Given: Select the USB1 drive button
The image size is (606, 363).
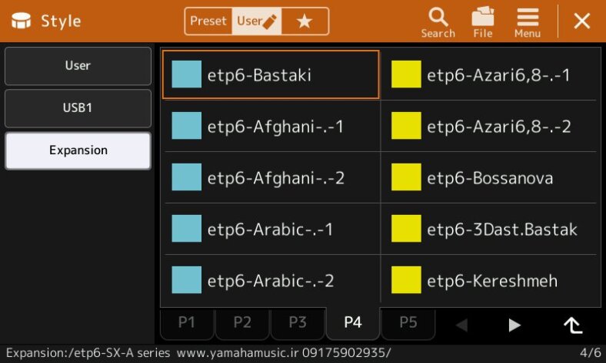Looking at the screenshot, I should coord(78,108).
